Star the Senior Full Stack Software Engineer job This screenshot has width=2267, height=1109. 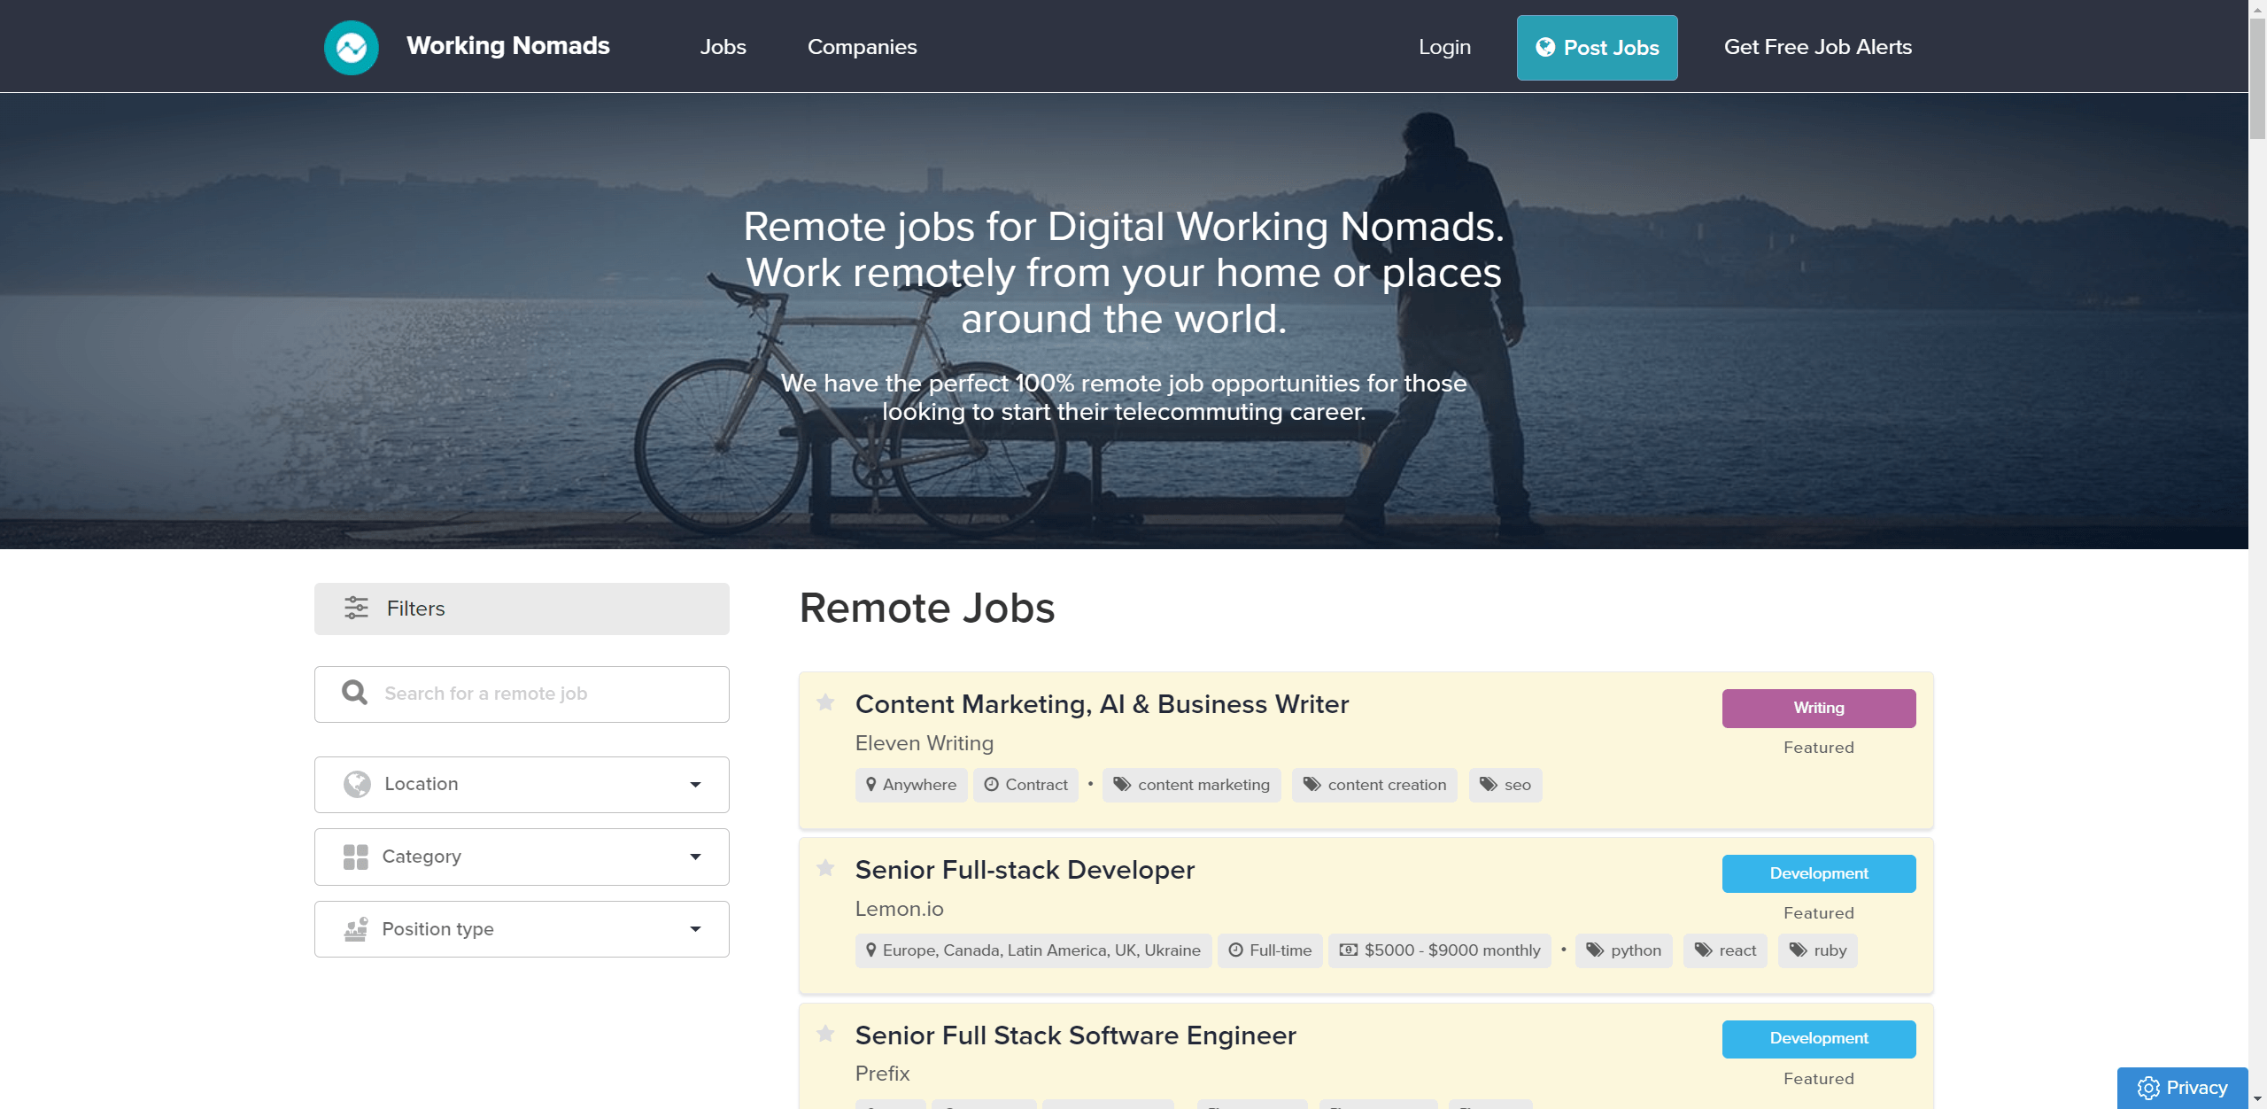pyautogui.click(x=825, y=1034)
